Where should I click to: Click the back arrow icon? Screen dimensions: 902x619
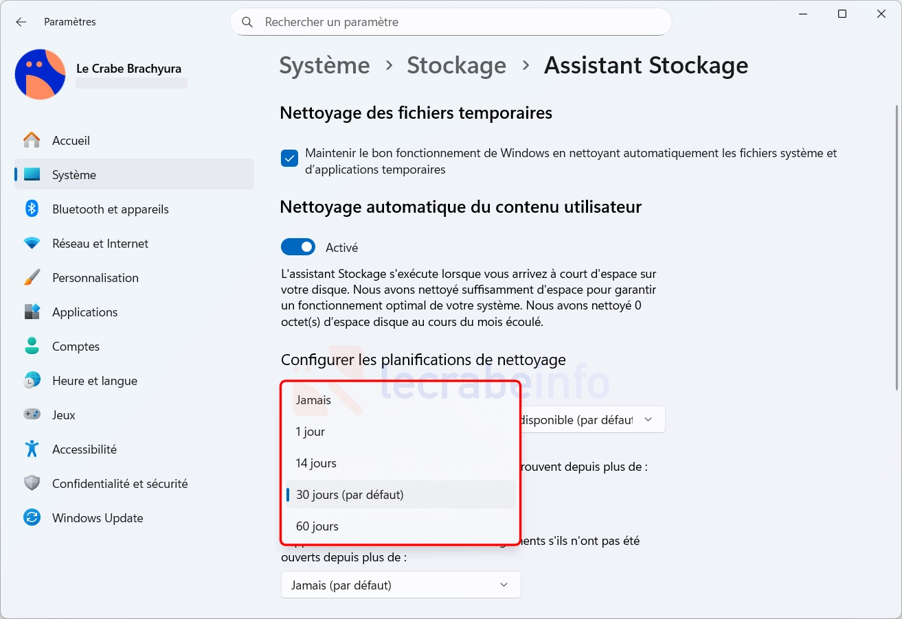(x=21, y=22)
